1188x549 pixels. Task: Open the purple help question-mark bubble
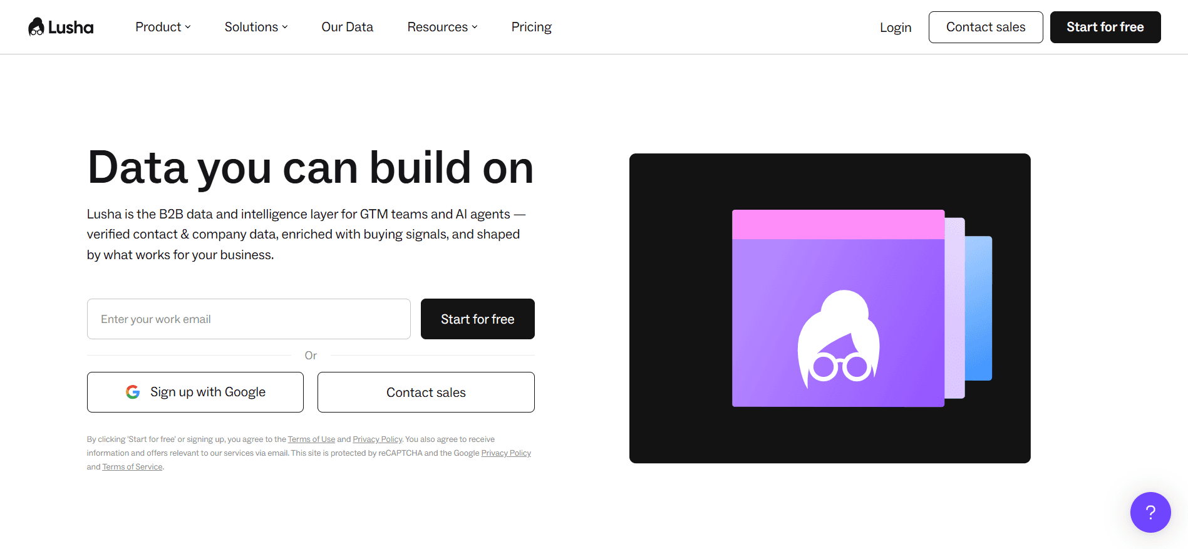click(x=1150, y=512)
